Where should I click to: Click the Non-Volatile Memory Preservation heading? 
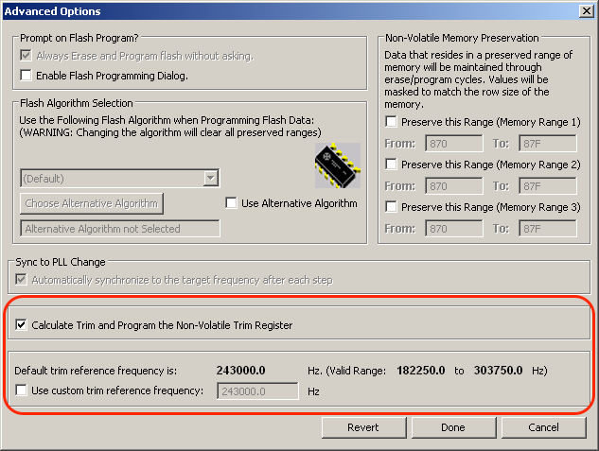point(462,38)
